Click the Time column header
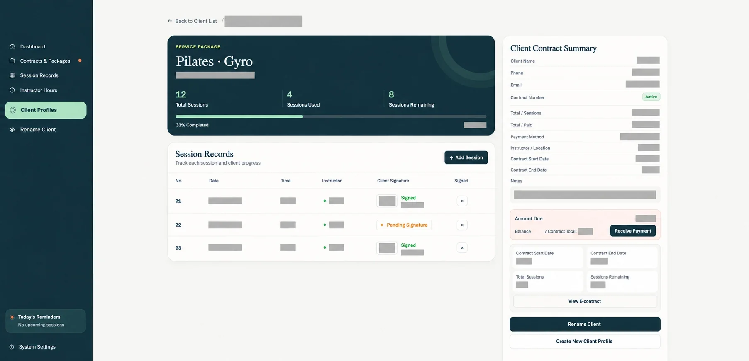This screenshot has height=361, width=749. coord(285,181)
